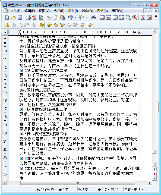Create a new document via toolbar
Viewport: 161px width, 195px height.
[x=7, y=18]
